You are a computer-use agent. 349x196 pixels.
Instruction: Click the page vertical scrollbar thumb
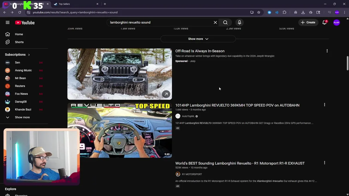click(347, 63)
